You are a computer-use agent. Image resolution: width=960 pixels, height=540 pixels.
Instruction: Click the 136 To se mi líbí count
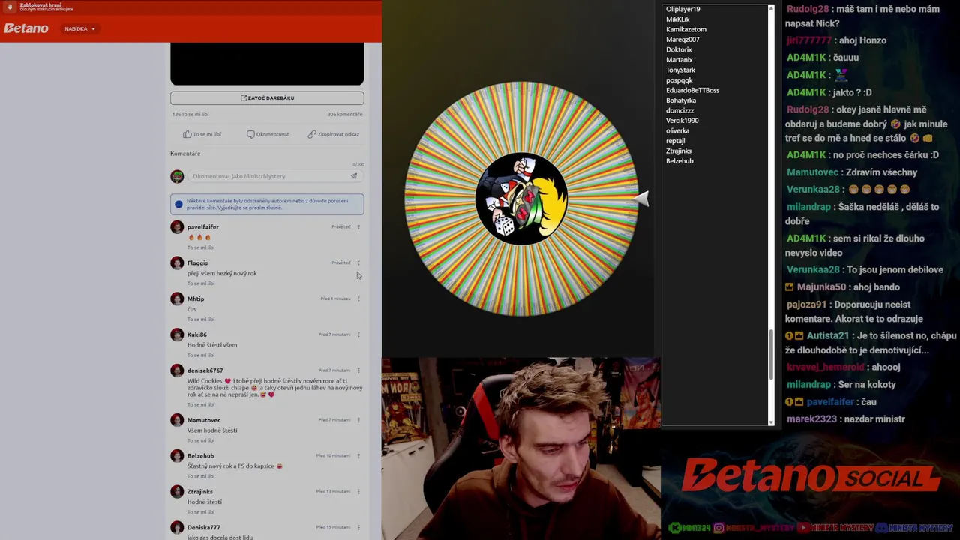click(x=190, y=114)
